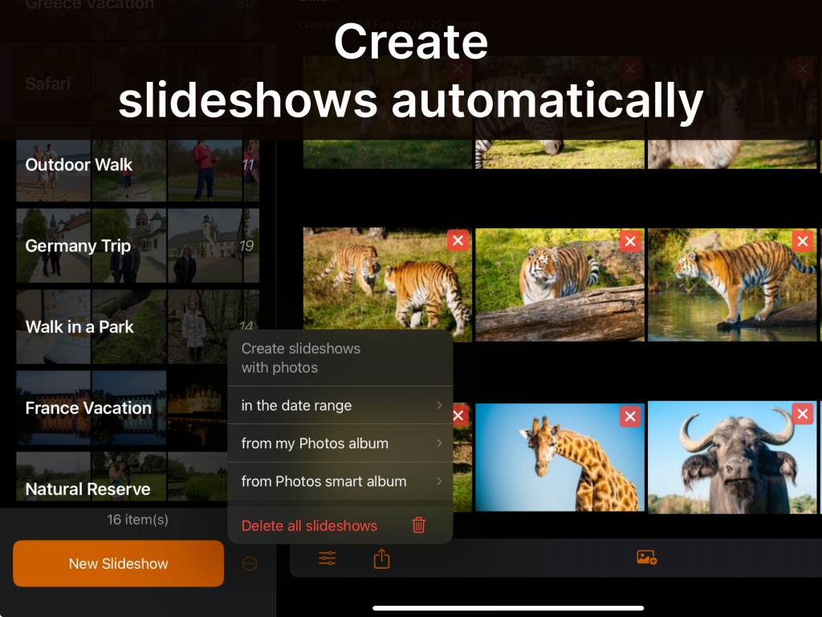Open the Germany Trip slideshow

point(137,246)
